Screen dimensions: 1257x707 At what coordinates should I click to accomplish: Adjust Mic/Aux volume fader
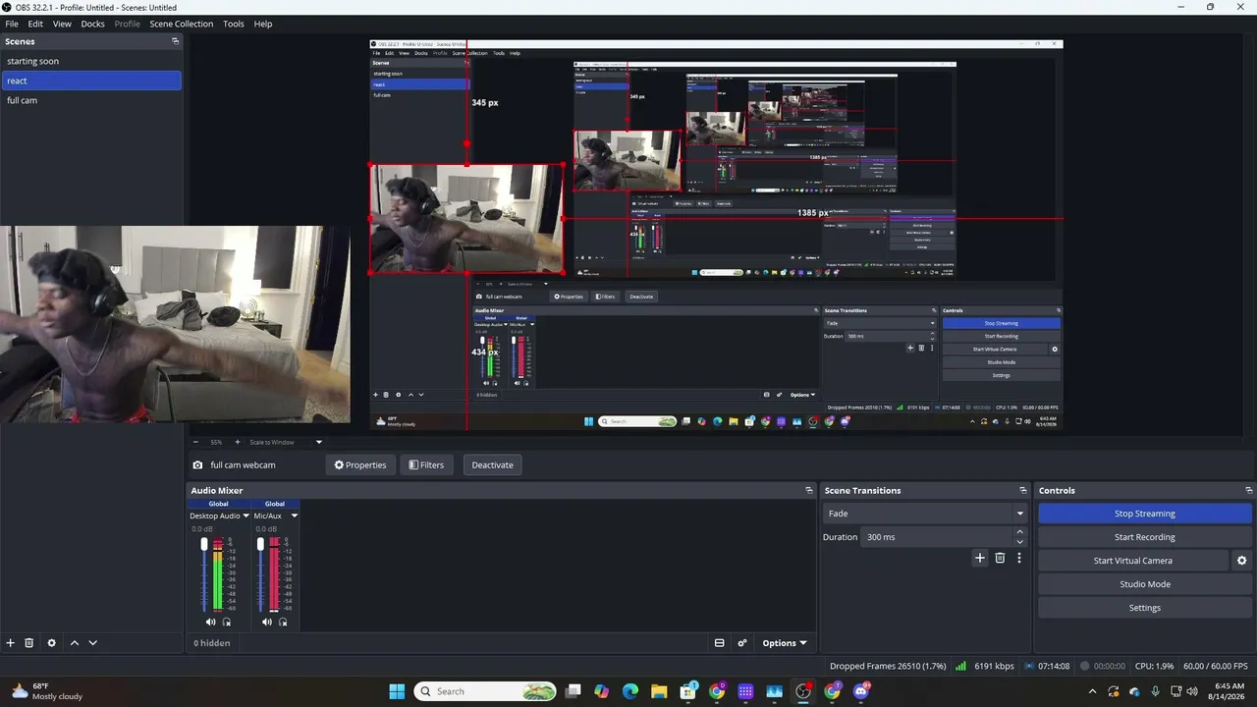point(260,544)
